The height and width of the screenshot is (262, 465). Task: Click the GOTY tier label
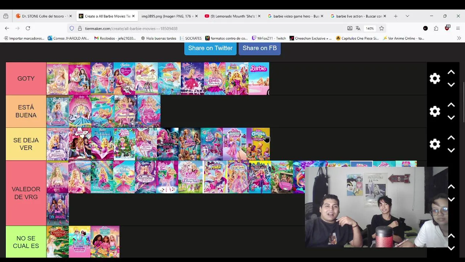[x=26, y=79]
